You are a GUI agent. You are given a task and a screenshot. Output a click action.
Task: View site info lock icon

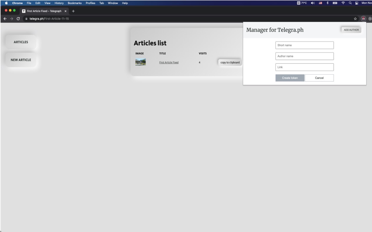point(26,19)
